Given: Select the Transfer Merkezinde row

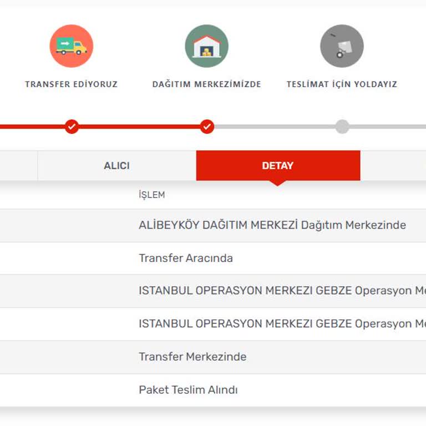Looking at the screenshot, I should click(213, 357).
